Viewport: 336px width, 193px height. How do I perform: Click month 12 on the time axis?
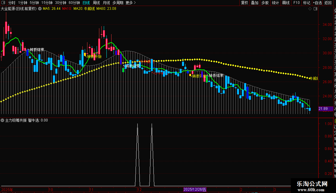pyautogui.click(x=139, y=189)
